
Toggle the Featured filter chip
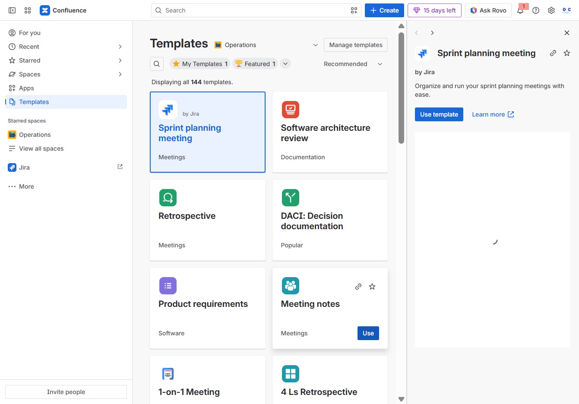coord(255,64)
